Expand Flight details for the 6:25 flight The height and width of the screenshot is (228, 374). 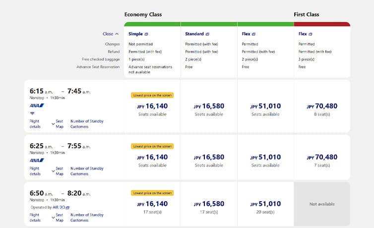[35, 171]
